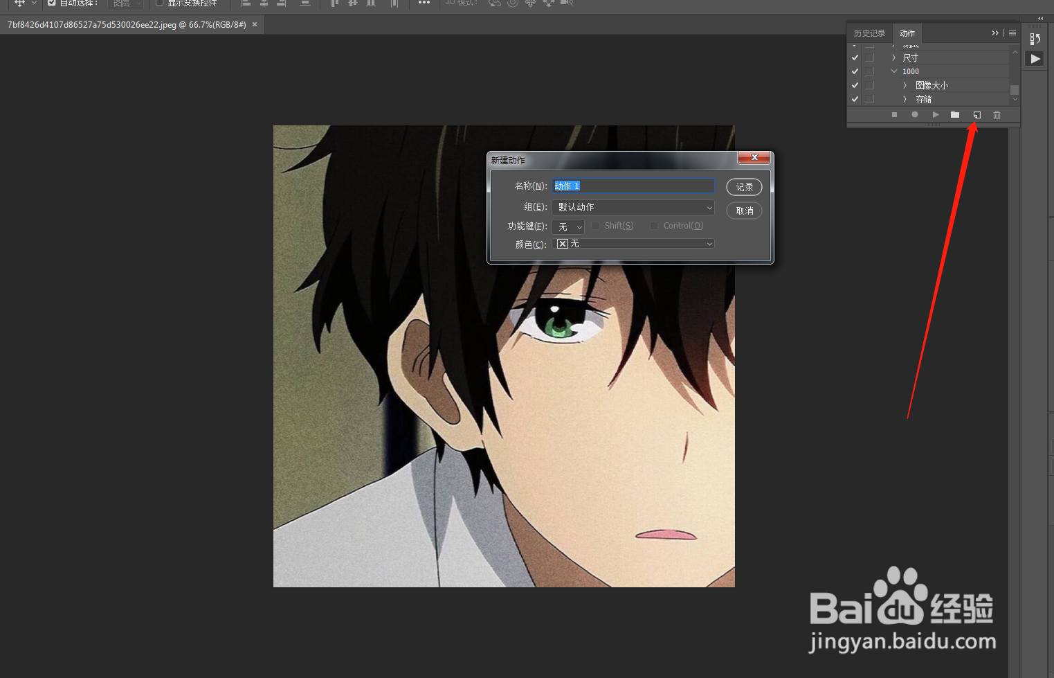Select the 尺寸 row in Actions panel
Image resolution: width=1054 pixels, height=678 pixels.
(928, 57)
